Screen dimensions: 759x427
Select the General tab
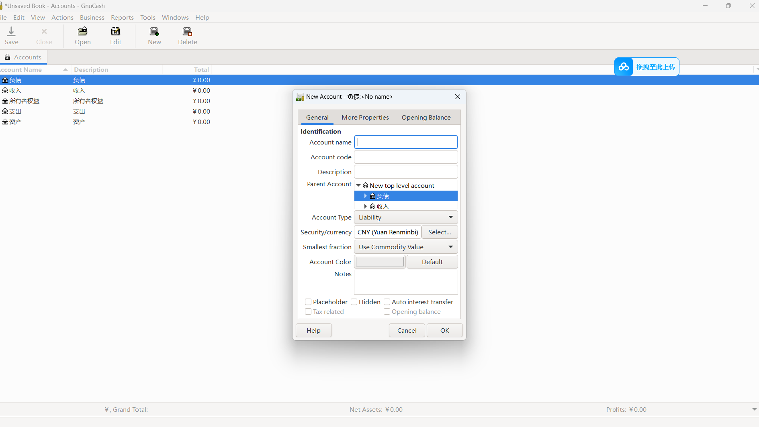(317, 117)
